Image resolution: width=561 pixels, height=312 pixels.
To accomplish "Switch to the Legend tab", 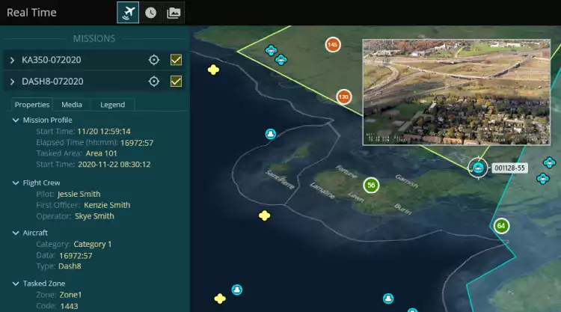I will click(112, 105).
